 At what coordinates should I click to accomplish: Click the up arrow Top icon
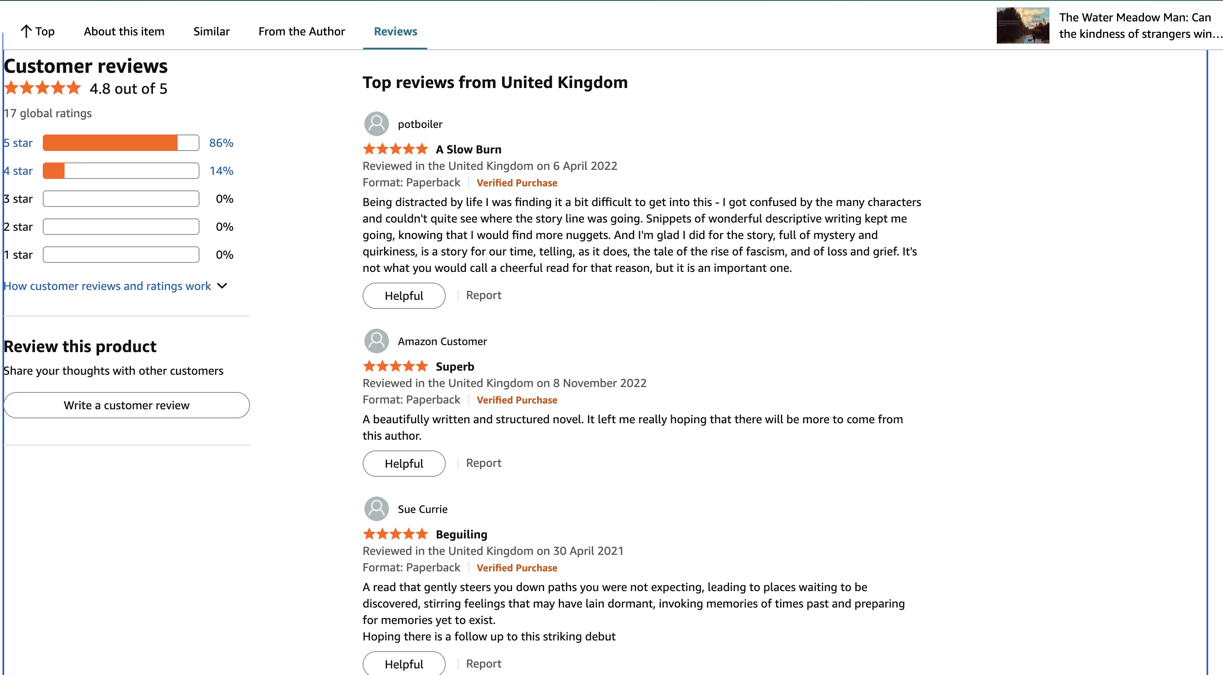[x=26, y=31]
